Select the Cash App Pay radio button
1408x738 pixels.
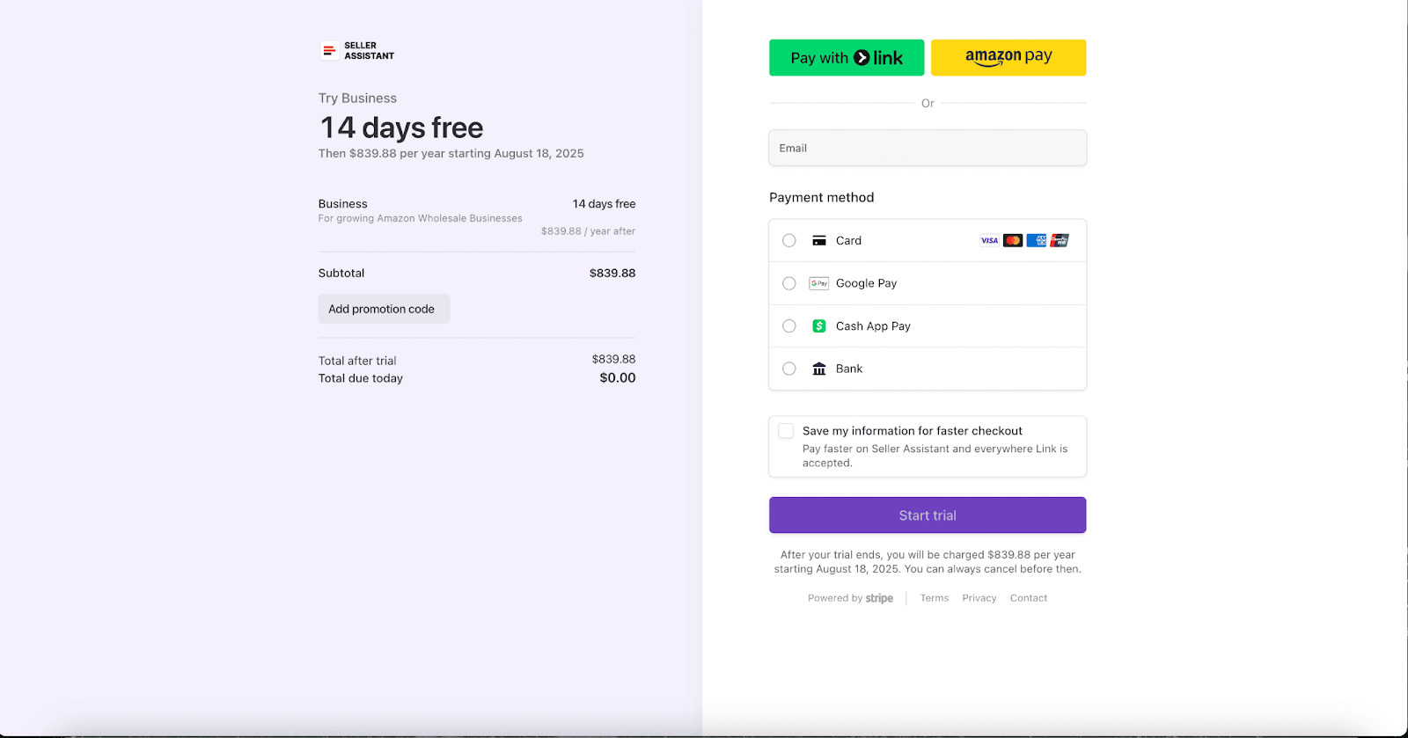pyautogui.click(x=788, y=325)
